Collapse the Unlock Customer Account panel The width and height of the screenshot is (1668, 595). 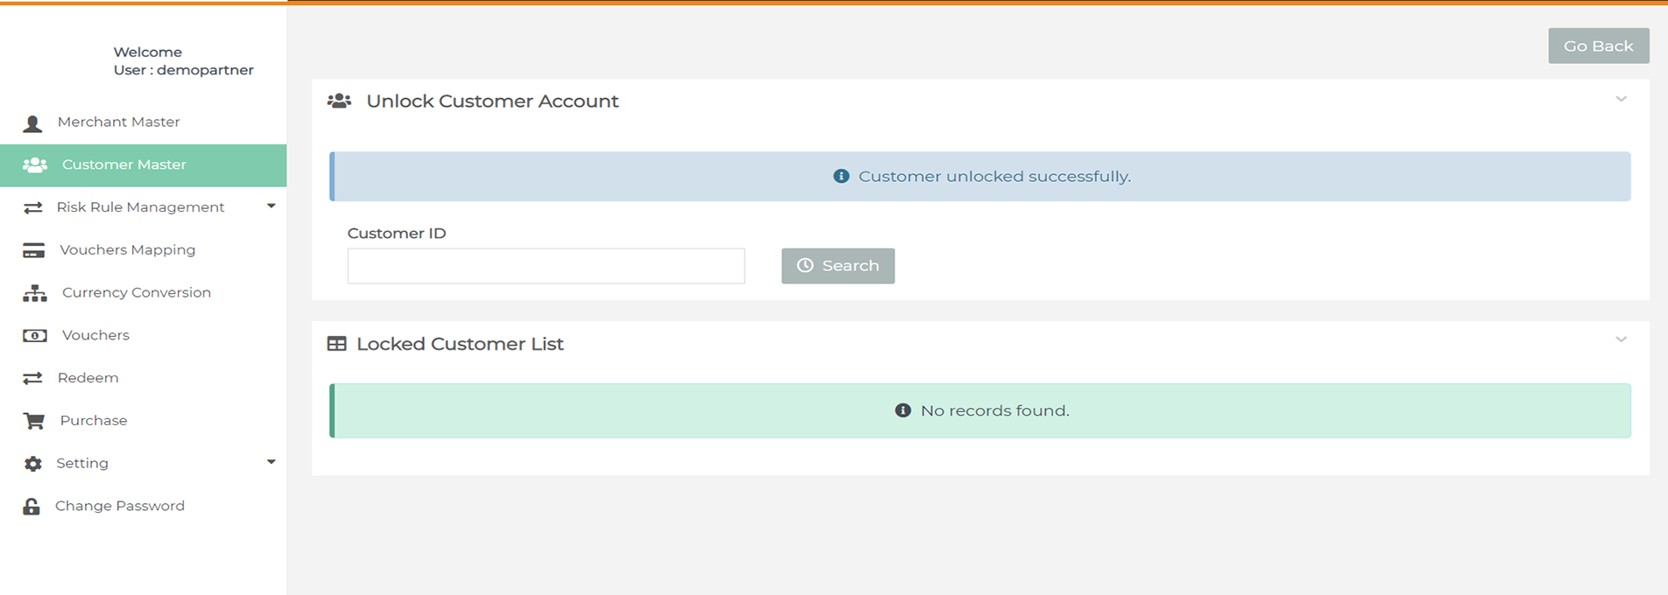pyautogui.click(x=1621, y=100)
